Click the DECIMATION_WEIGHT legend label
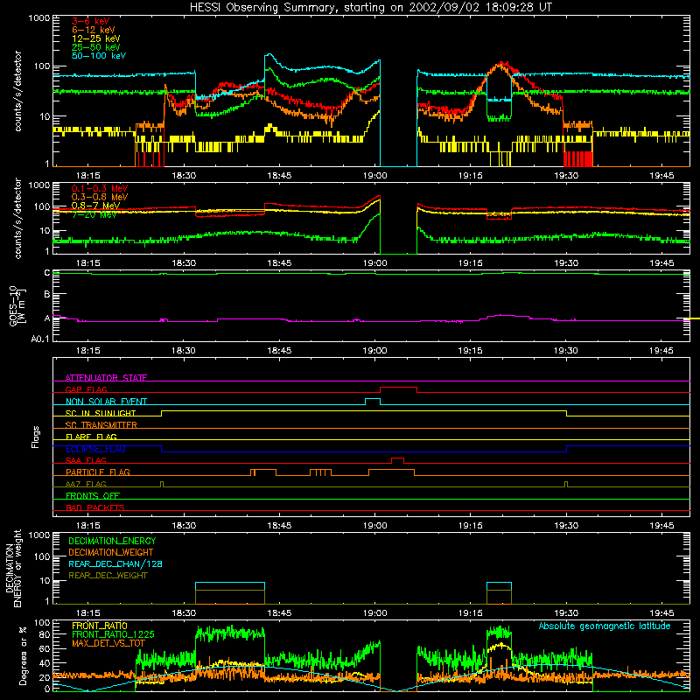700x700 pixels. point(111,552)
